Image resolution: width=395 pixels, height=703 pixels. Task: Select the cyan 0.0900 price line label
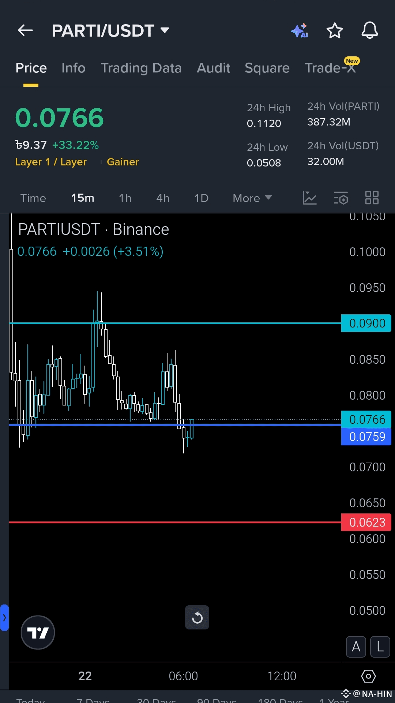click(366, 323)
